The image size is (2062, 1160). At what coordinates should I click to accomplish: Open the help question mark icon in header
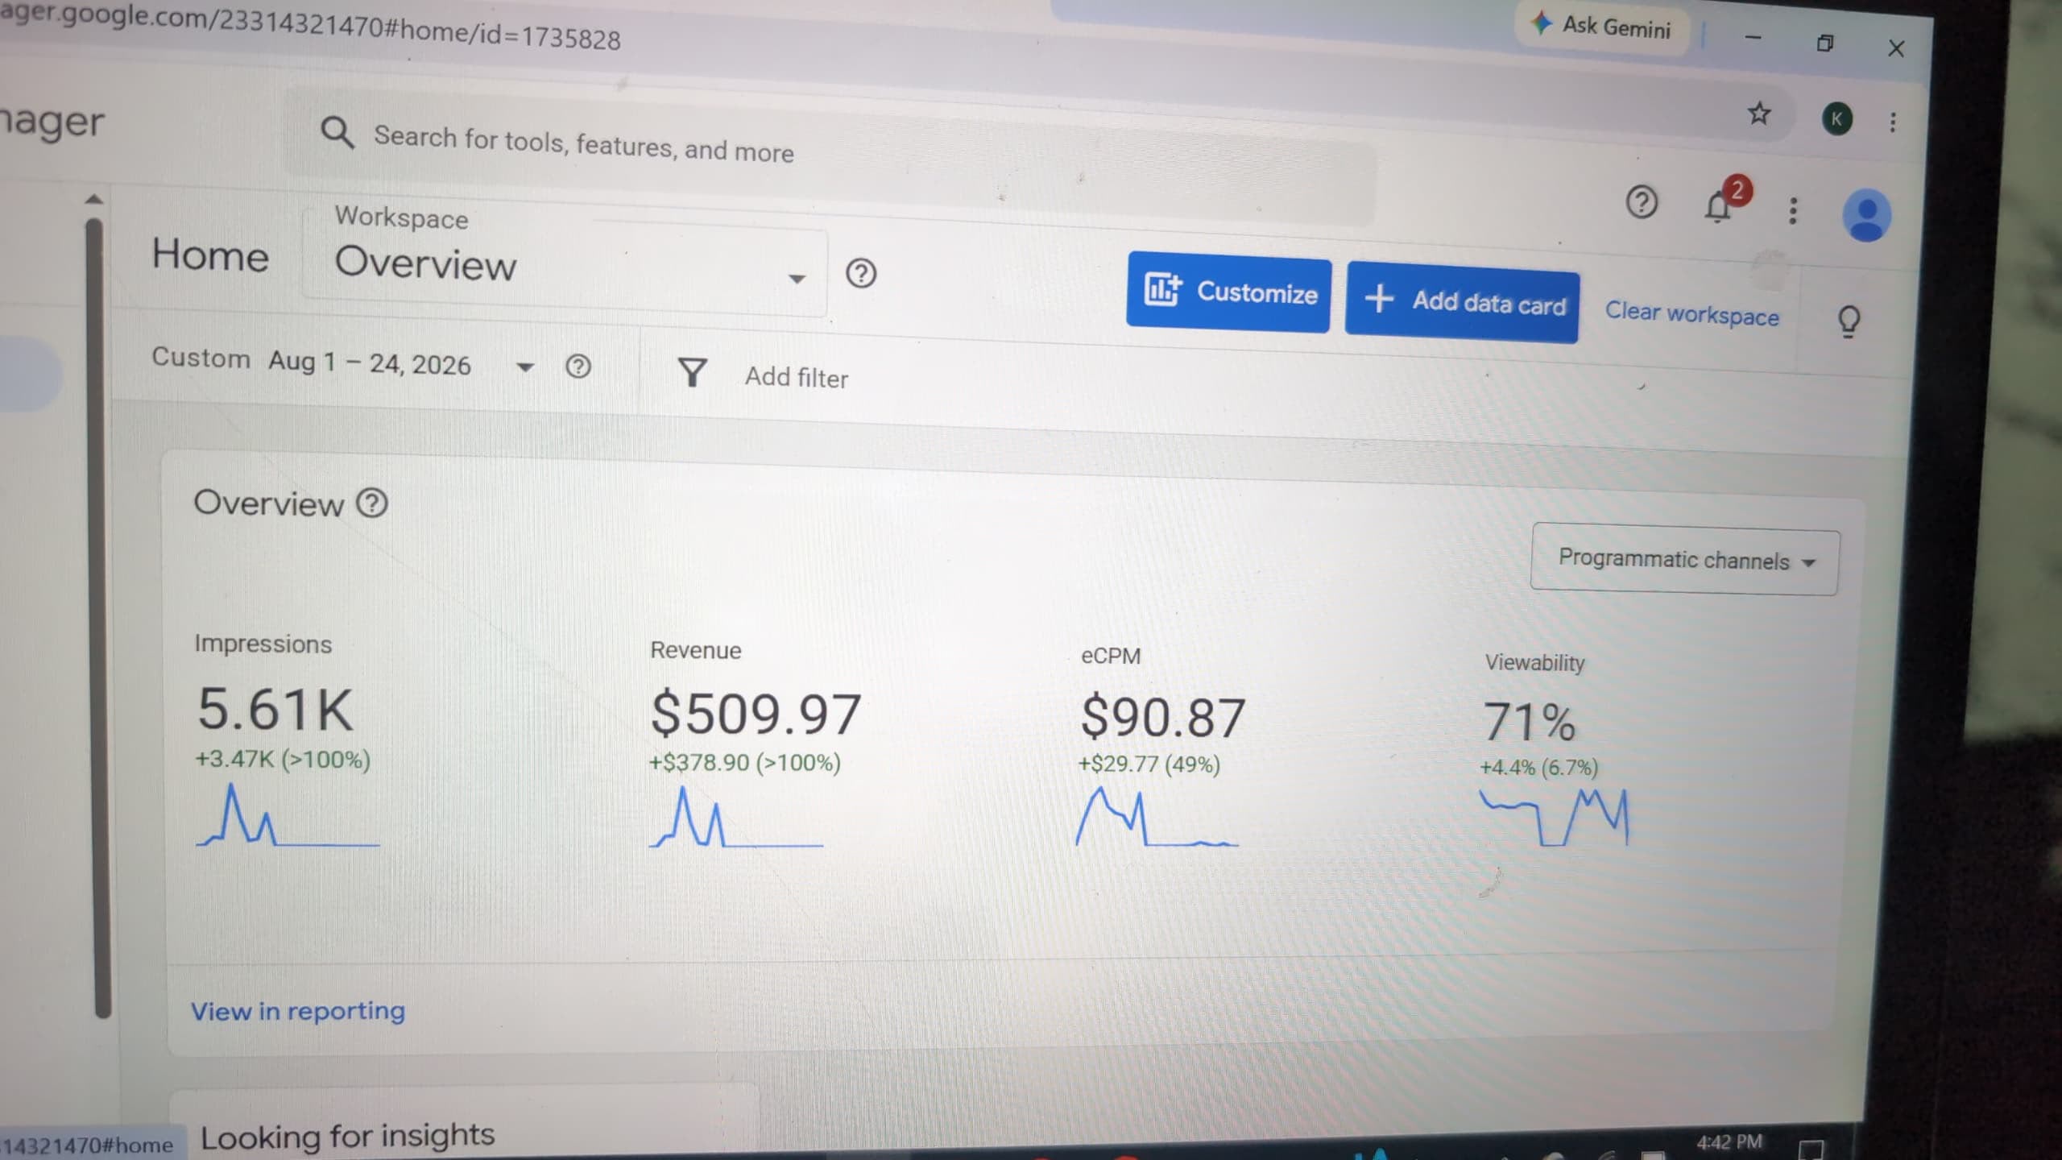1642,201
